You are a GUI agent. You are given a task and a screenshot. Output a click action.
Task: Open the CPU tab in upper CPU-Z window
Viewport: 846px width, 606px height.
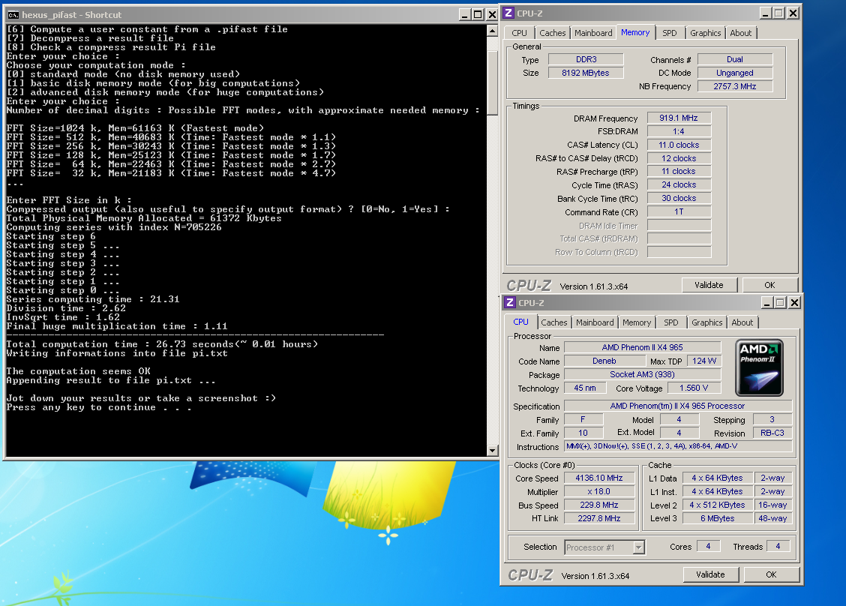pos(519,33)
